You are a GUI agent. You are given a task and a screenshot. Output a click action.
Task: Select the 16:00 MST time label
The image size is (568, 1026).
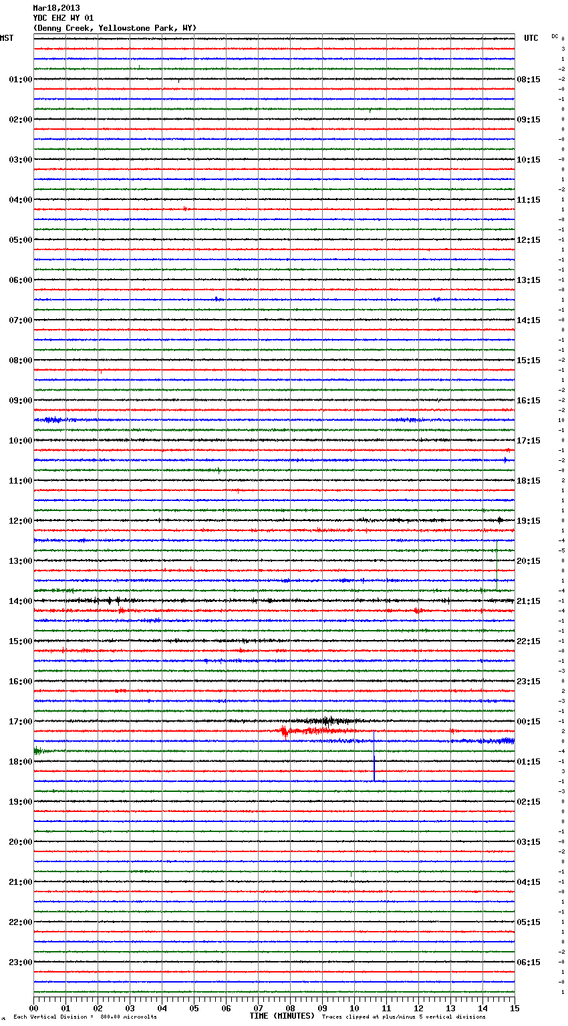[x=21, y=682]
